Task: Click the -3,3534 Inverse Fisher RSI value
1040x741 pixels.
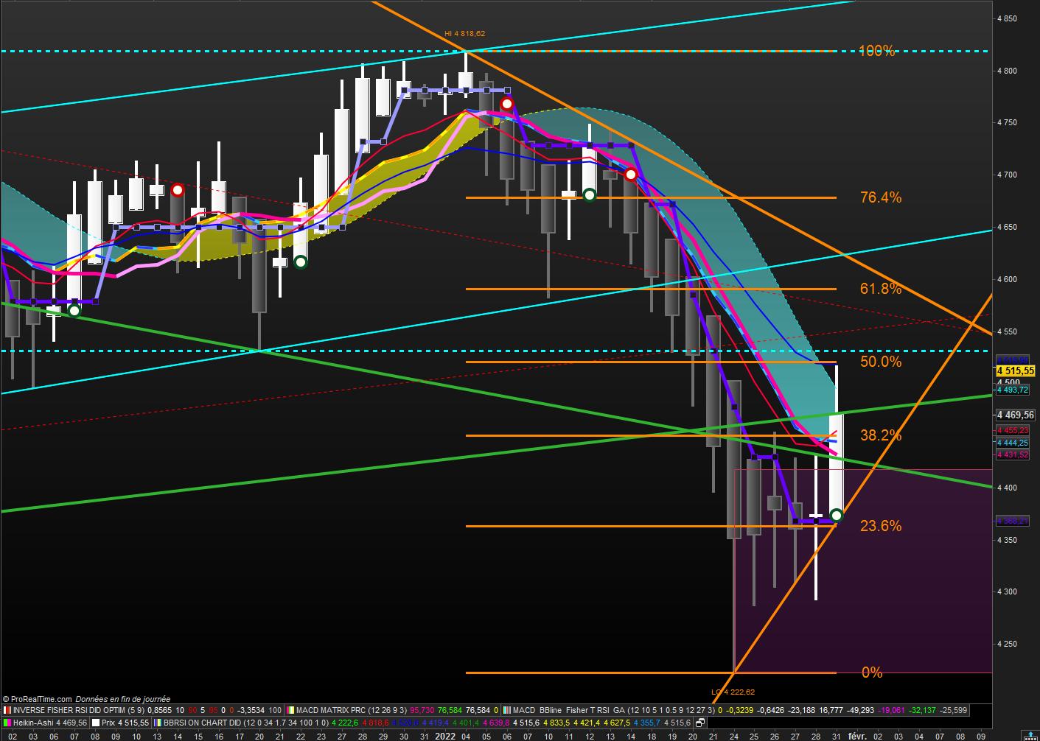Action: click(x=251, y=711)
